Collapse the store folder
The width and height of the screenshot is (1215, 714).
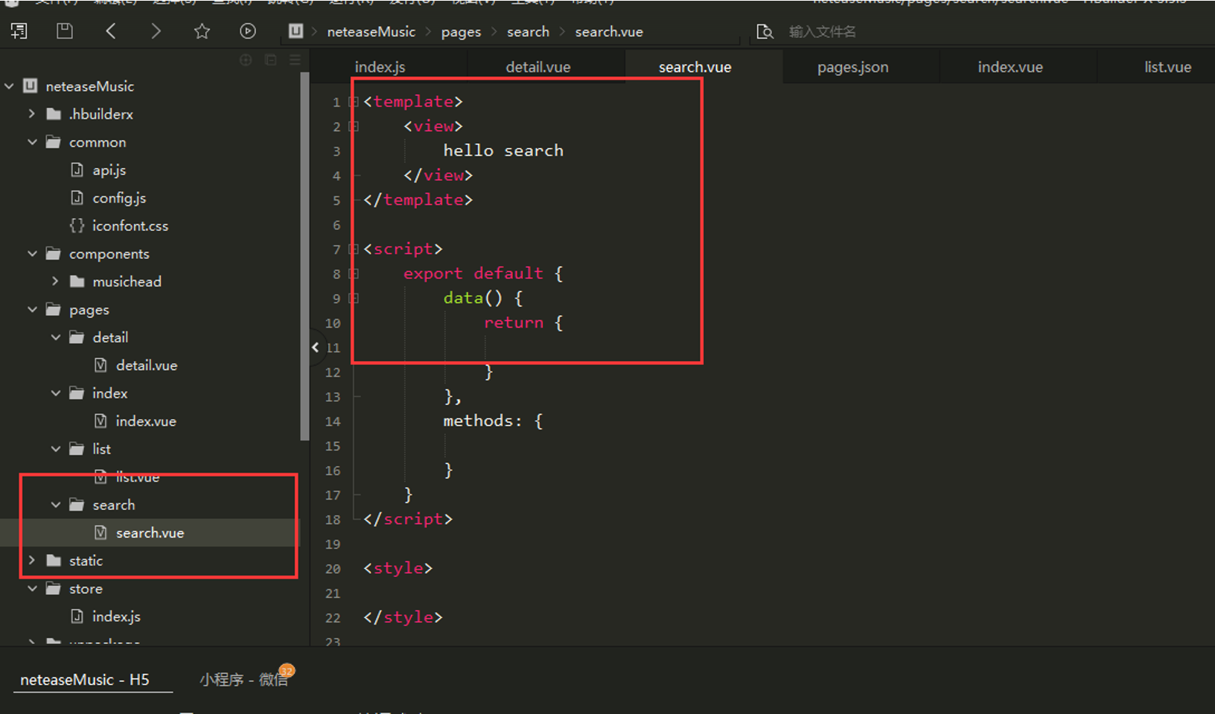click(x=32, y=588)
